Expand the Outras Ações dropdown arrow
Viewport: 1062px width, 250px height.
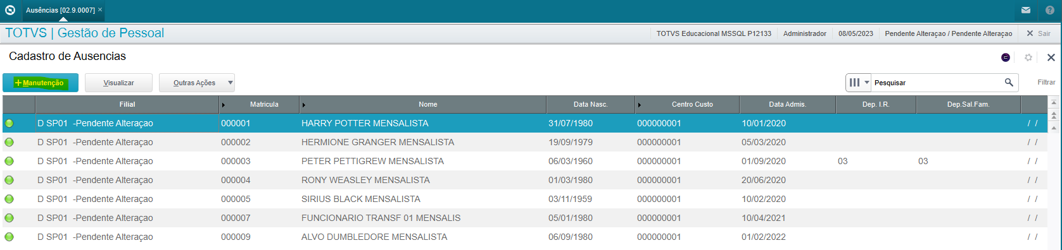click(231, 83)
